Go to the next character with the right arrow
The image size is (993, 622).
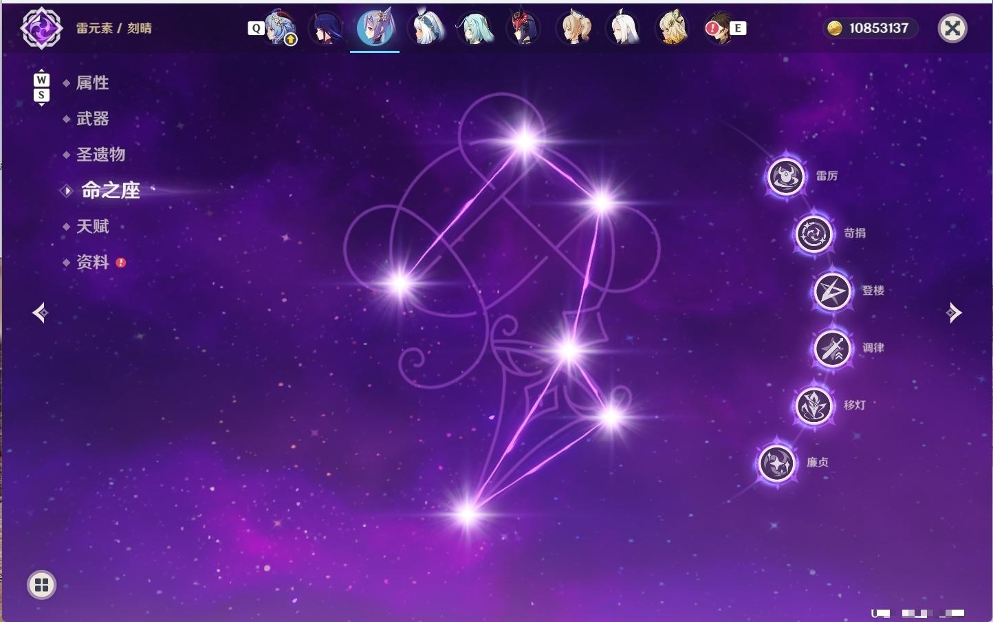(x=954, y=313)
